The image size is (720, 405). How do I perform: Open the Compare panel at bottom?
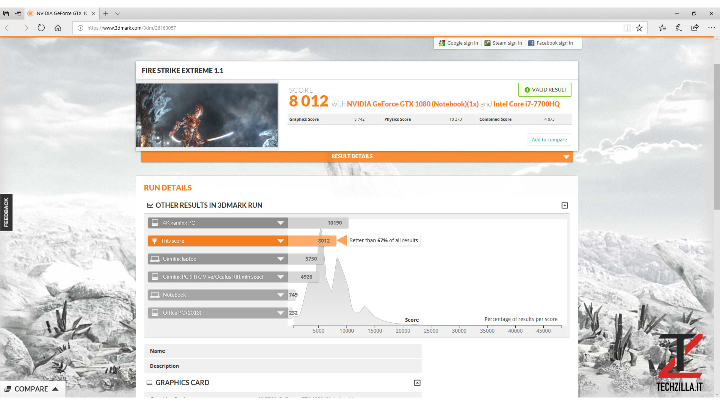pyautogui.click(x=33, y=389)
